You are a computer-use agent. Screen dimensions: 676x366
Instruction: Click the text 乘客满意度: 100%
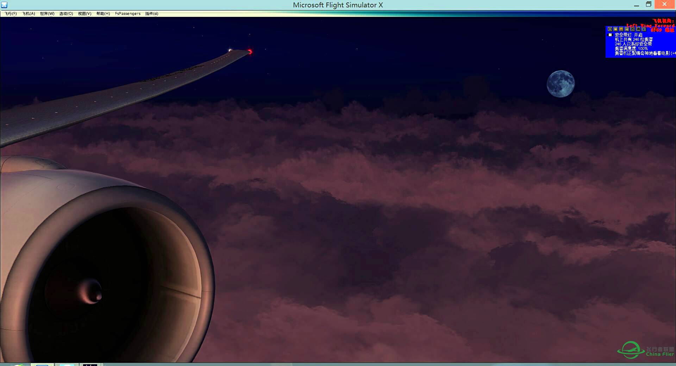click(x=631, y=49)
